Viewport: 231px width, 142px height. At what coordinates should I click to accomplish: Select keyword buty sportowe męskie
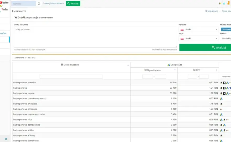[x=24, y=93]
